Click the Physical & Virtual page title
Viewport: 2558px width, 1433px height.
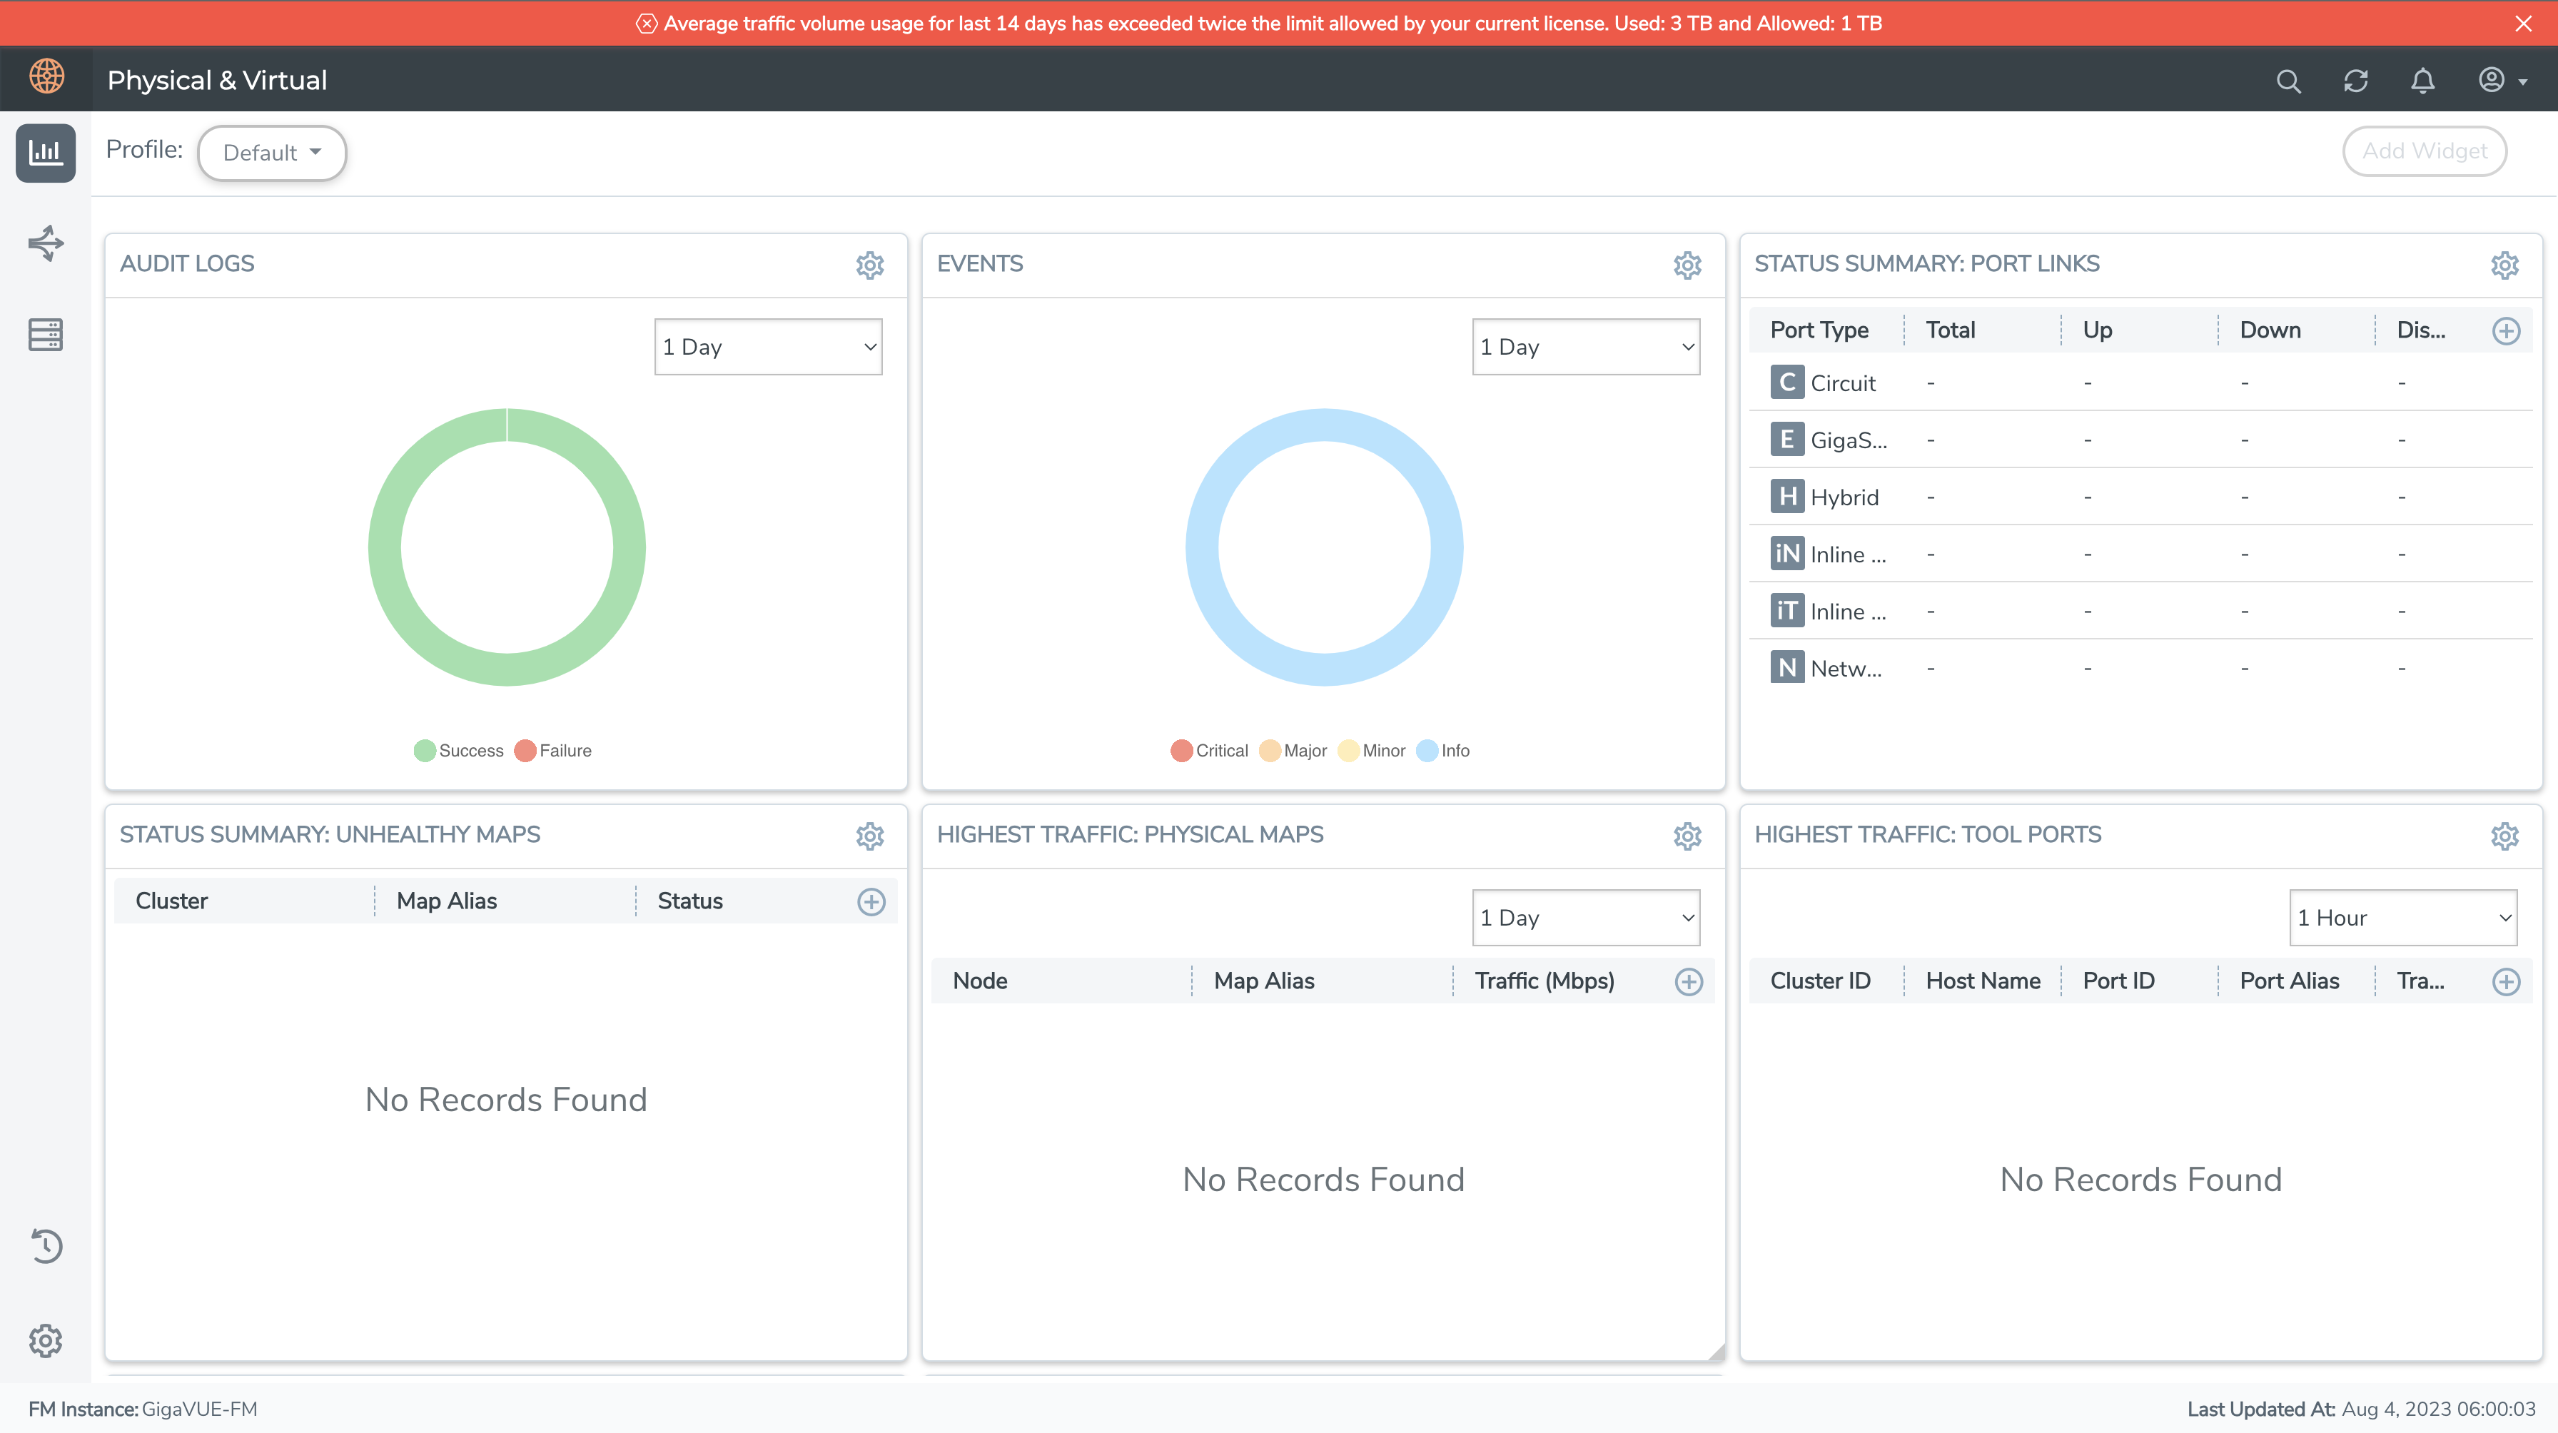point(216,81)
